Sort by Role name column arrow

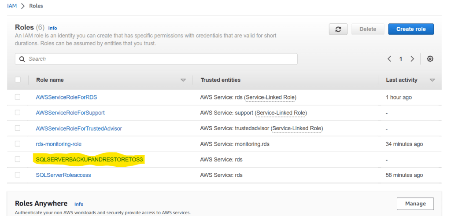[x=183, y=80]
